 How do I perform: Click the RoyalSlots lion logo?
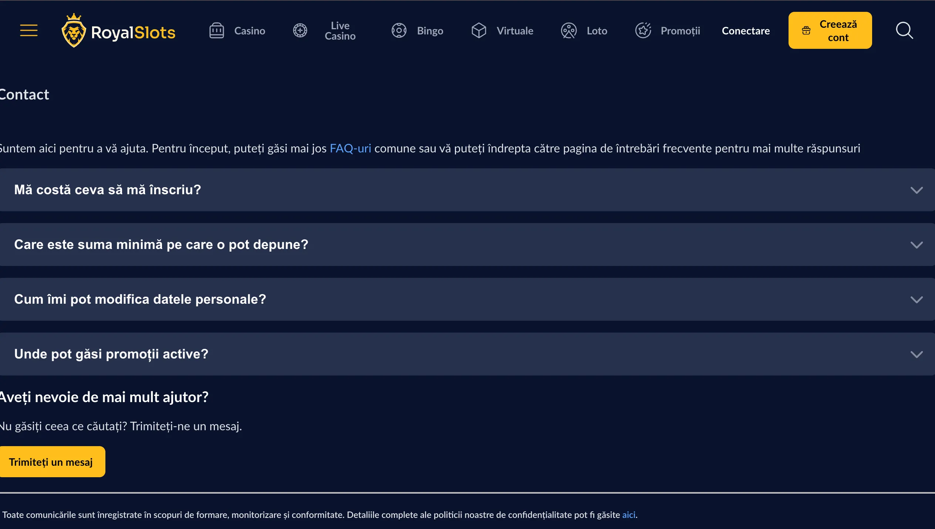pyautogui.click(x=74, y=31)
